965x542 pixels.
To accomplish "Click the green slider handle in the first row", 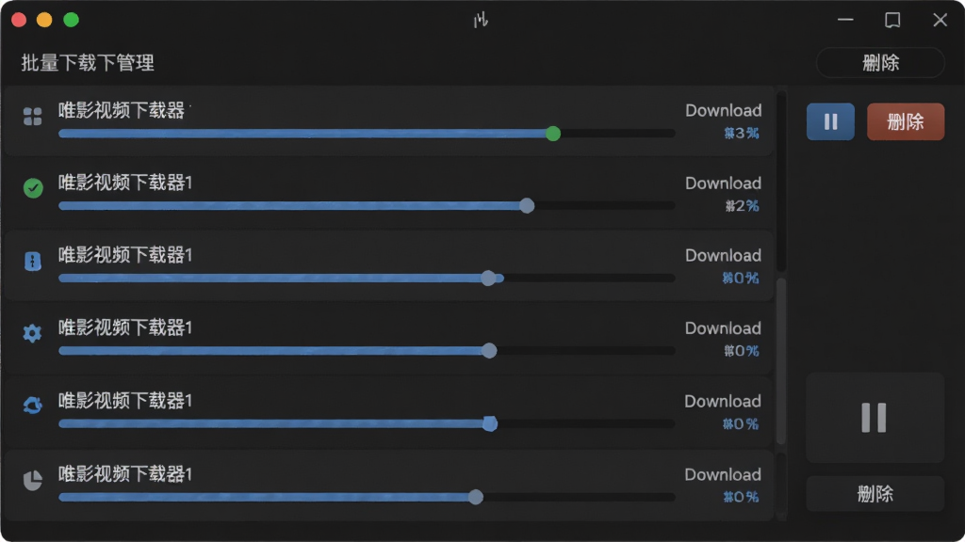I will [552, 134].
